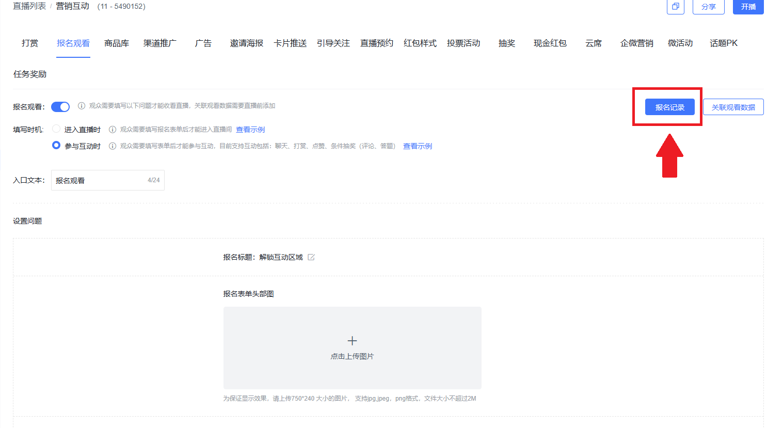Switch to the 抽奖 tab

point(507,43)
